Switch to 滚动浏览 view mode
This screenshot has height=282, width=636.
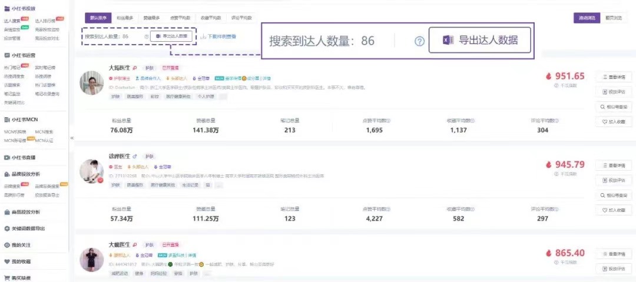pyautogui.click(x=587, y=18)
